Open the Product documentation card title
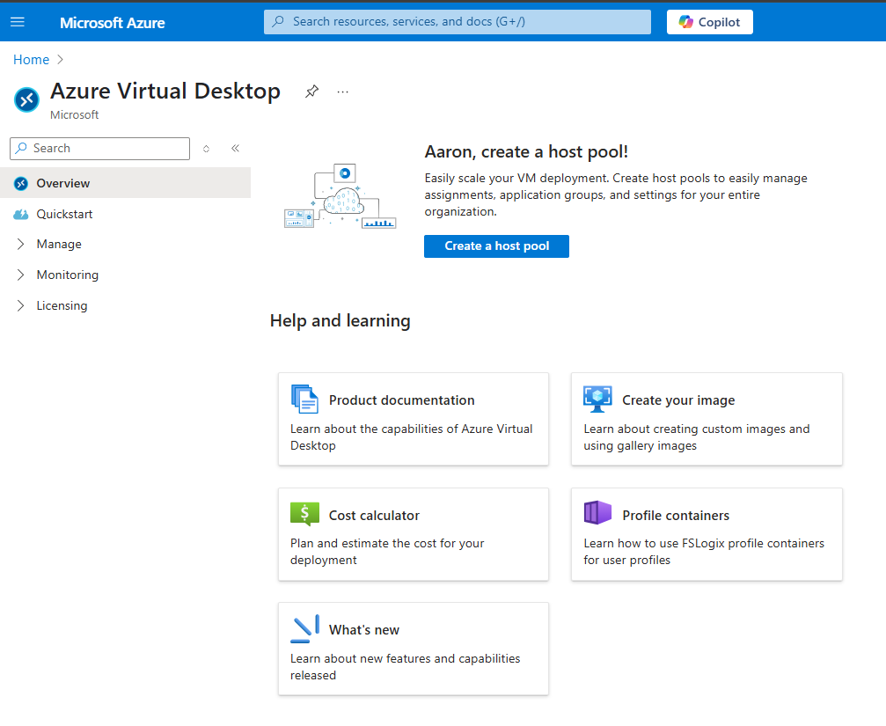Viewport: 886px width, 726px height. [402, 400]
